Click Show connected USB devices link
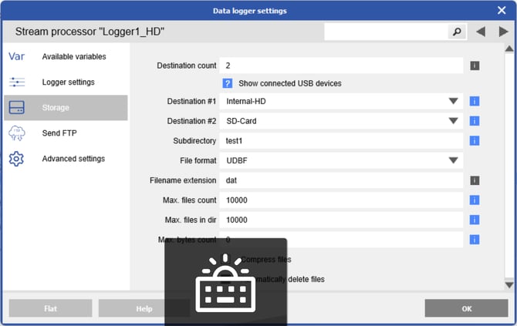The image size is (517, 326). [x=290, y=83]
